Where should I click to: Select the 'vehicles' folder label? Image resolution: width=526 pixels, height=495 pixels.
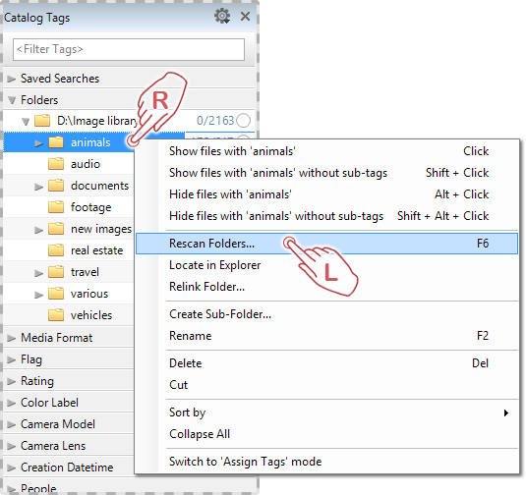coord(91,315)
